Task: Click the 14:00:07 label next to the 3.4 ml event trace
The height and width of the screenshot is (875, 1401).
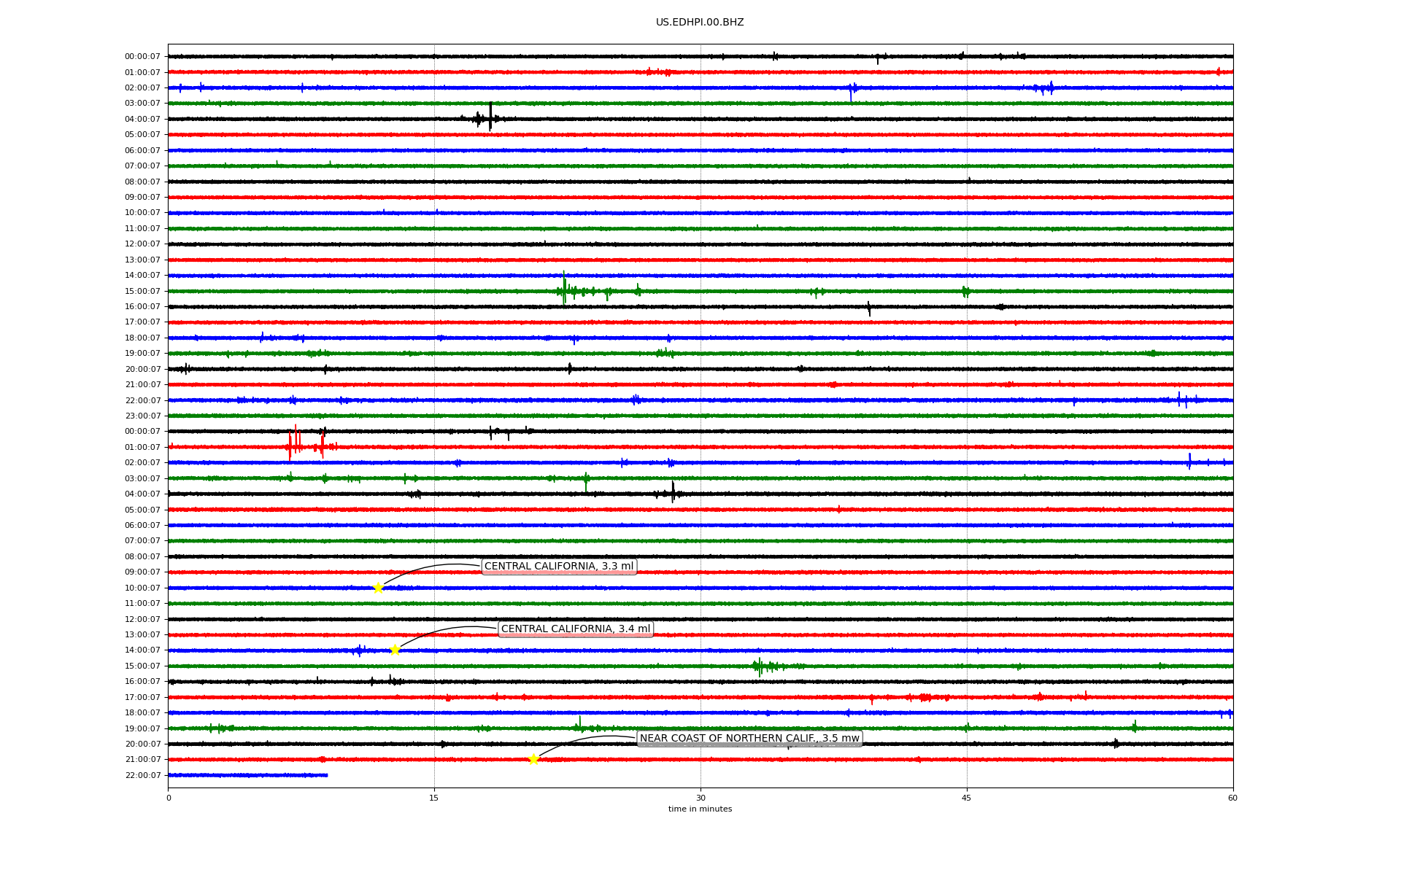Action: (x=142, y=650)
